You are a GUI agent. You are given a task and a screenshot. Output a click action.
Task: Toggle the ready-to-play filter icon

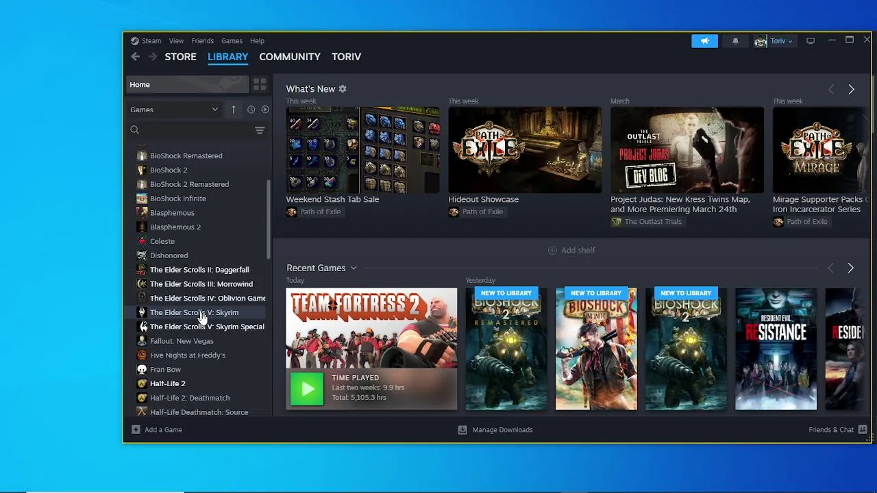click(265, 110)
